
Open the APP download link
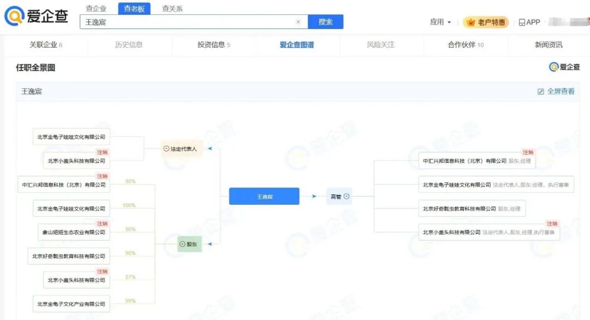pyautogui.click(x=529, y=22)
